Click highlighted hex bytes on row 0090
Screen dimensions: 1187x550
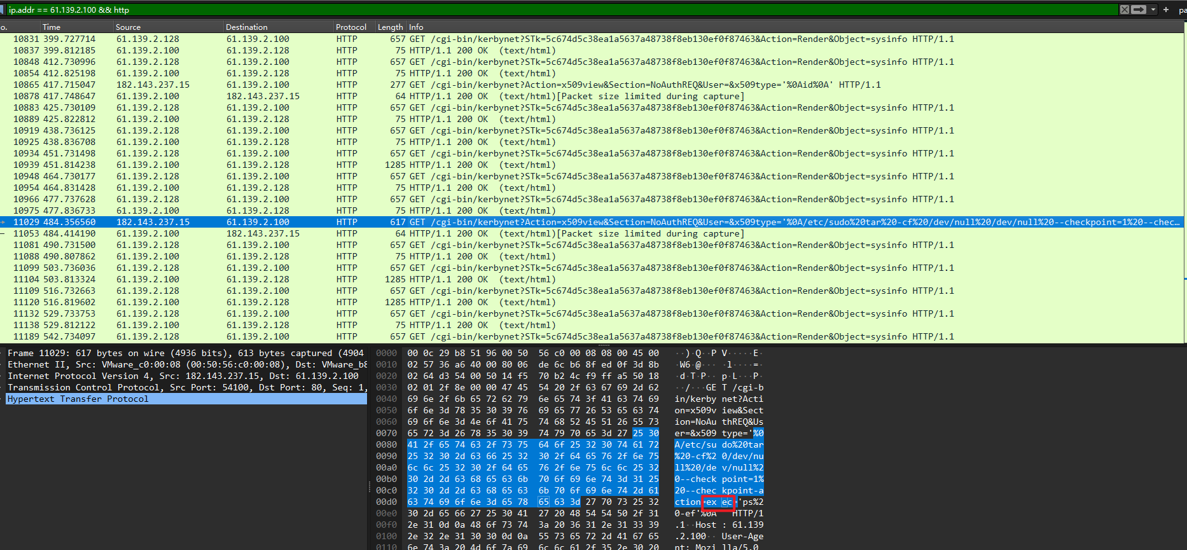pyautogui.click(x=533, y=456)
